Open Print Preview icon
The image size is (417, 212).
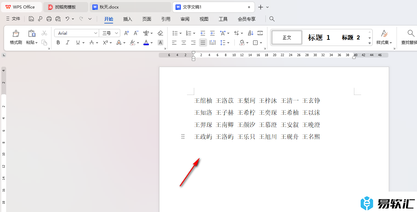(58, 19)
